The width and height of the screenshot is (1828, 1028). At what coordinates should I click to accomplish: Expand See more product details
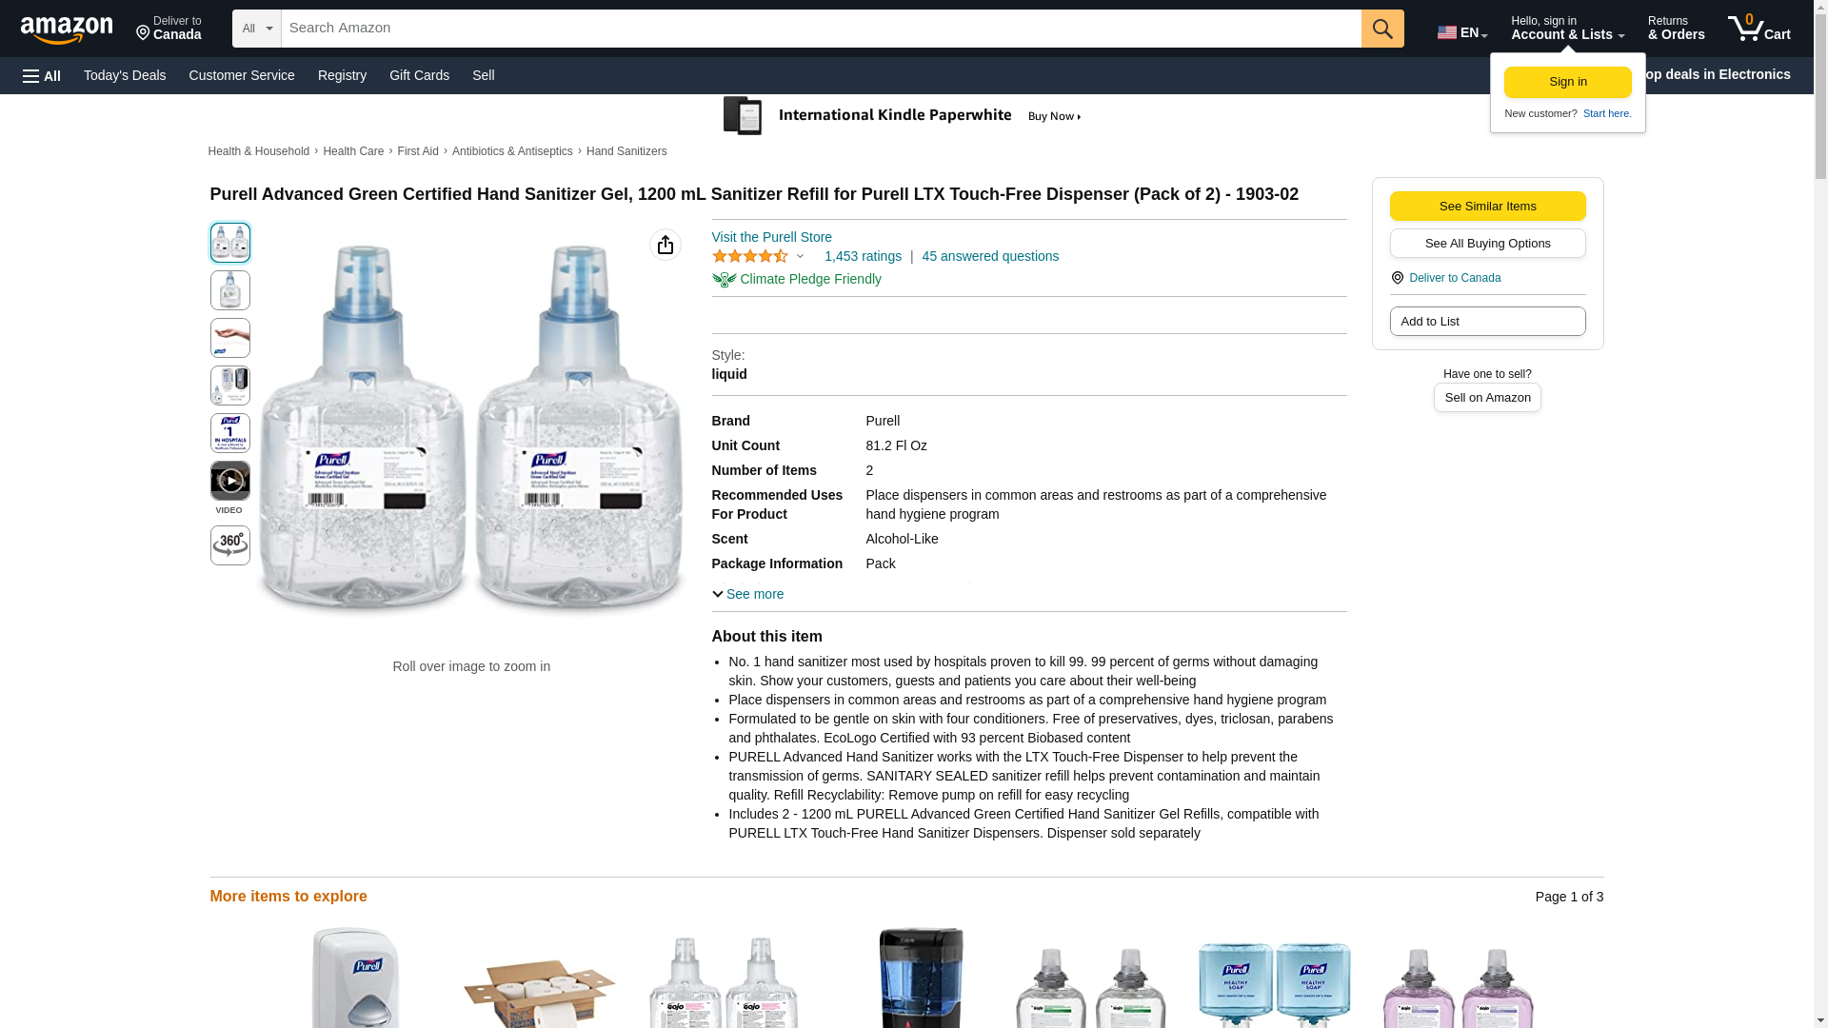748,594
